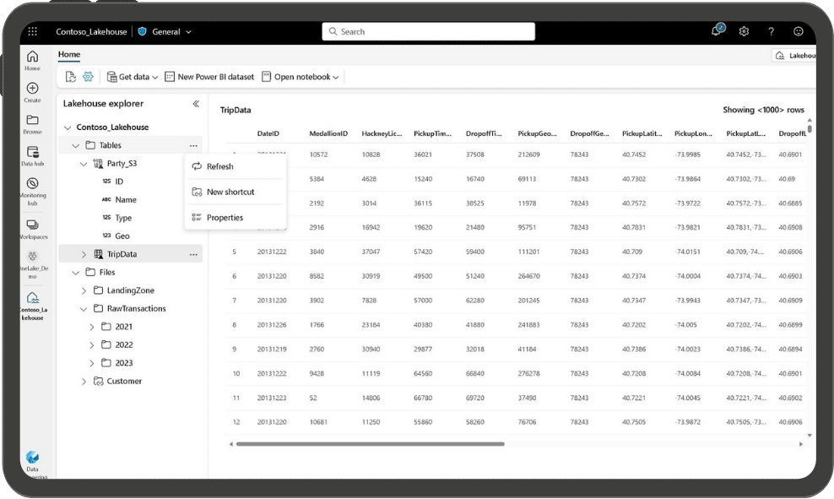This screenshot has height=499, width=834.
Task: Go to Home in left navigation
Action: pyautogui.click(x=32, y=60)
